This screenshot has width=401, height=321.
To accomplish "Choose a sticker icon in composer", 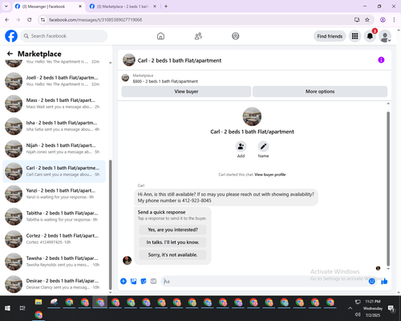I will [144, 281].
